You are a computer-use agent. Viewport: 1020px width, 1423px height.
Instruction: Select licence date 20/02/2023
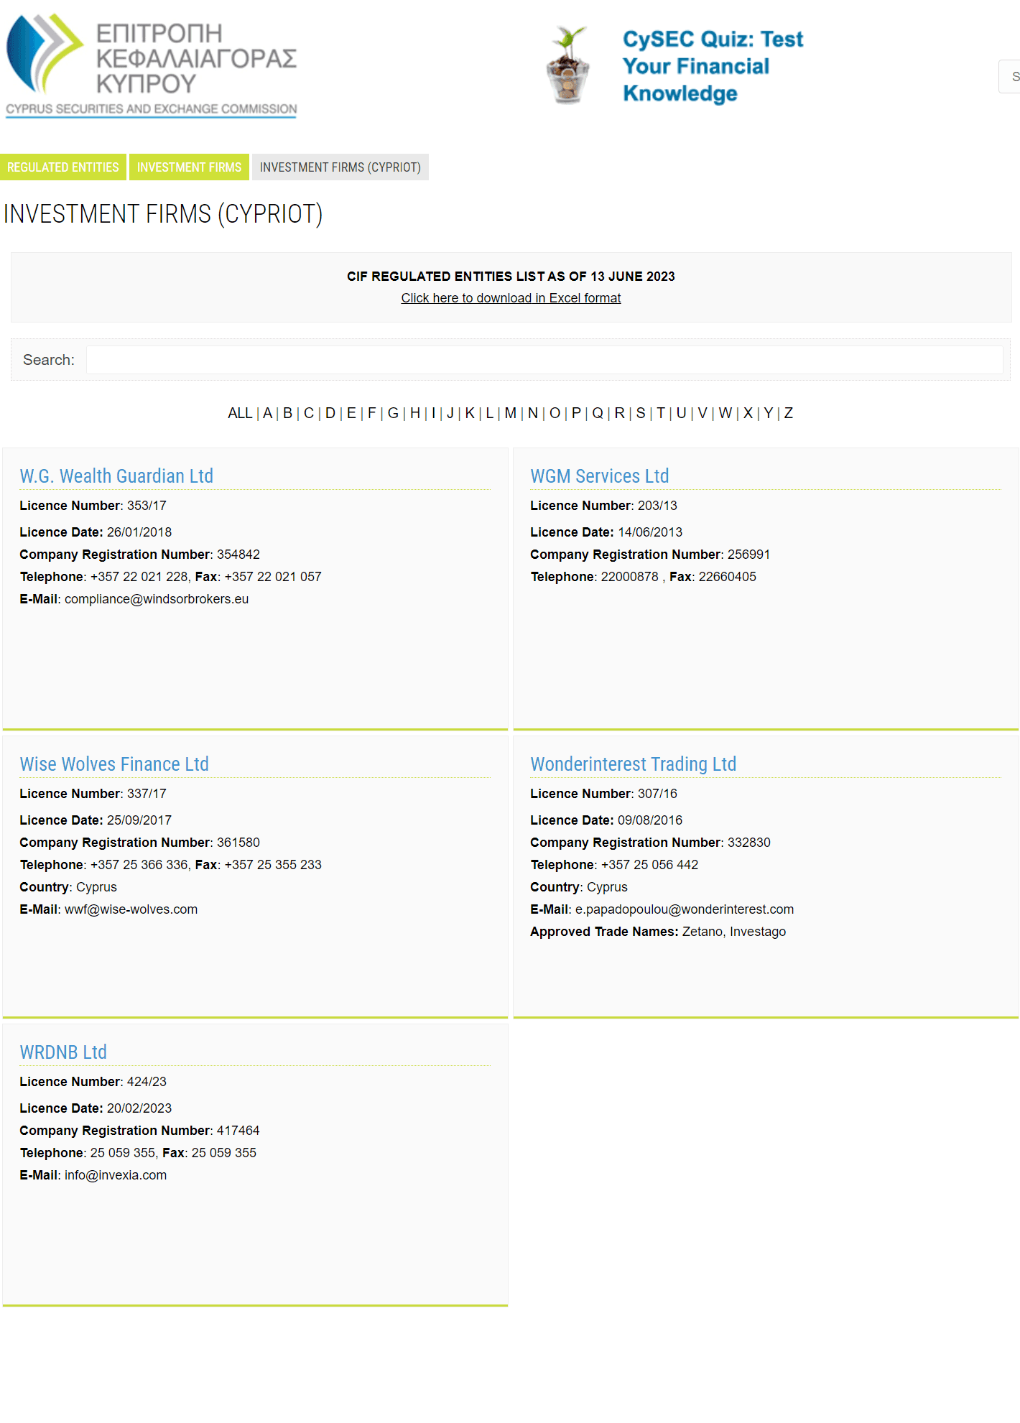(x=139, y=1108)
